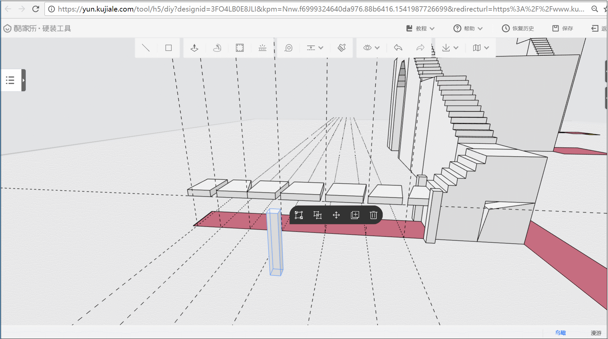Click the tape measure tool
The width and height of the screenshot is (608, 339).
(x=288, y=48)
